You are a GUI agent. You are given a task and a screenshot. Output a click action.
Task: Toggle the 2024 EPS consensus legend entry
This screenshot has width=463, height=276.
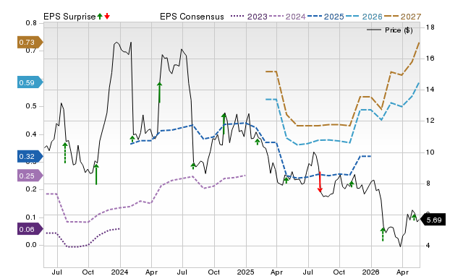click(287, 17)
